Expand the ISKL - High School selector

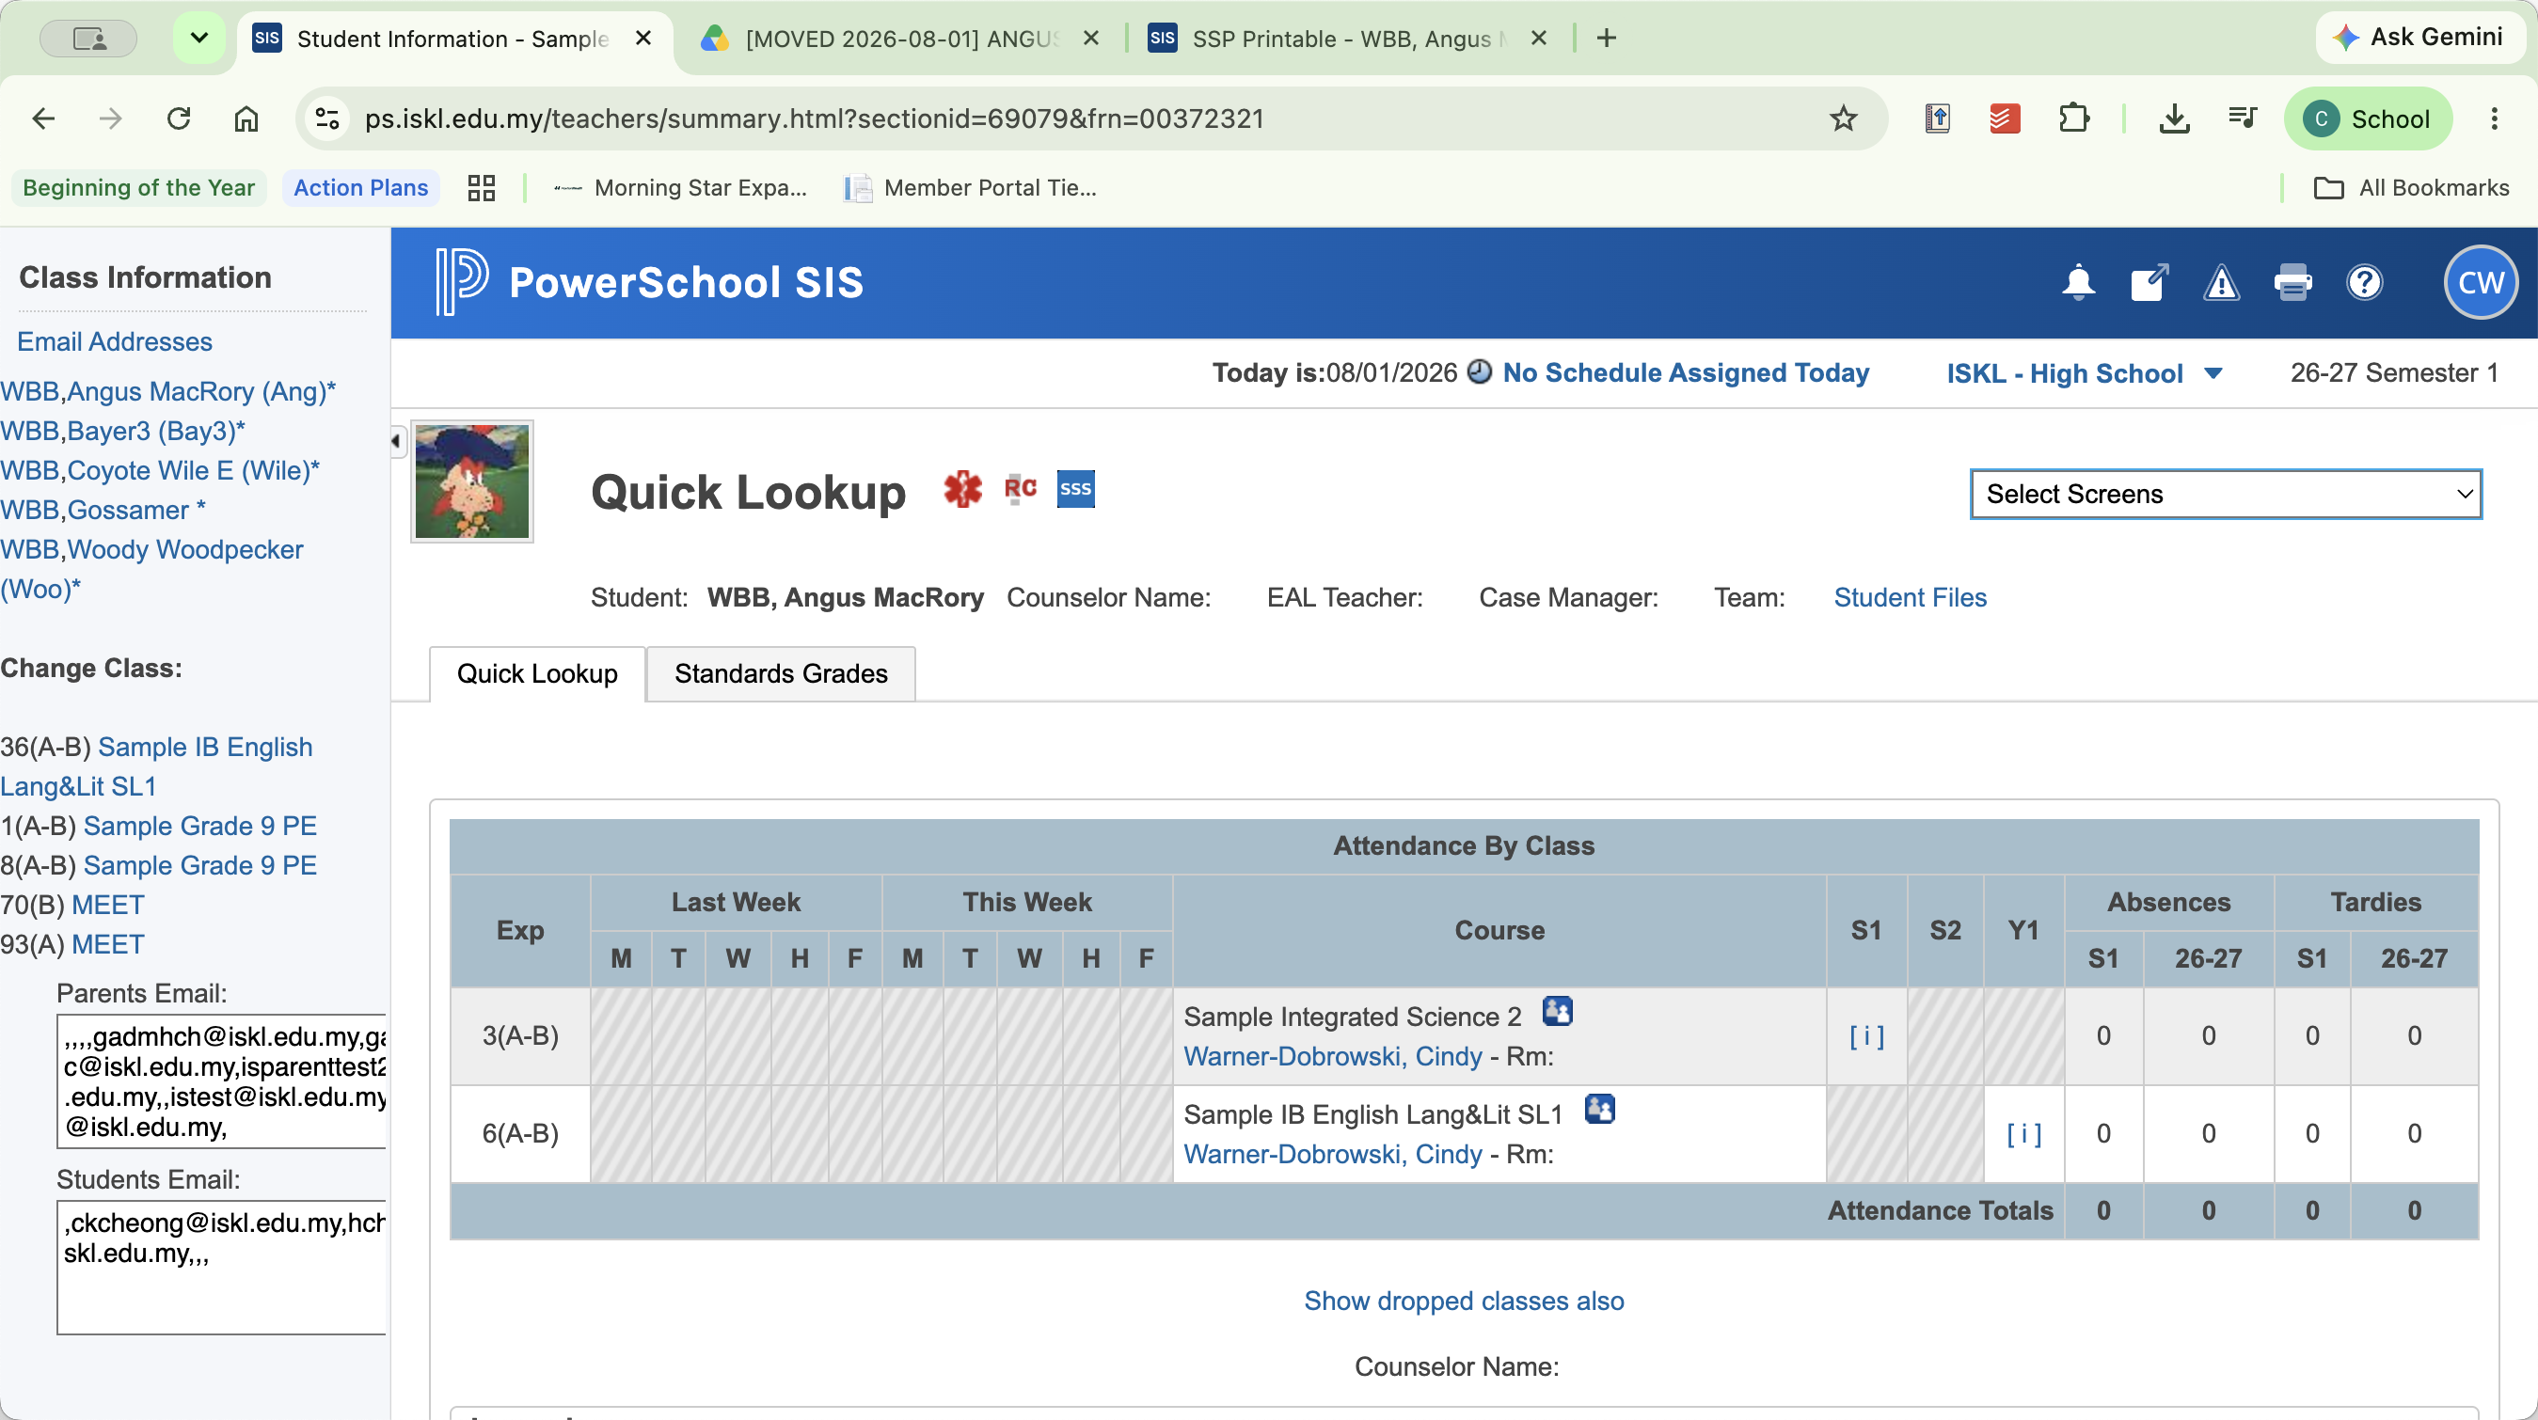[2084, 373]
